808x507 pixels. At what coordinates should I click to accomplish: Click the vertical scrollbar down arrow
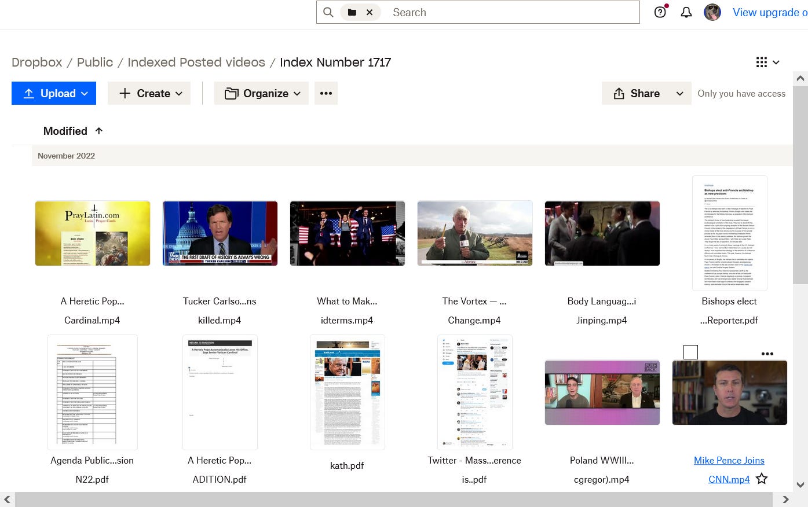pyautogui.click(x=800, y=485)
